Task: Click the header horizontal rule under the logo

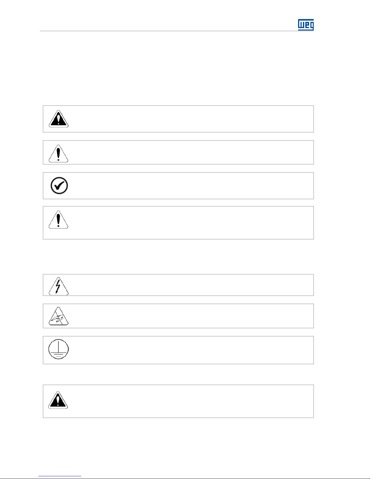Action: pos(169,31)
